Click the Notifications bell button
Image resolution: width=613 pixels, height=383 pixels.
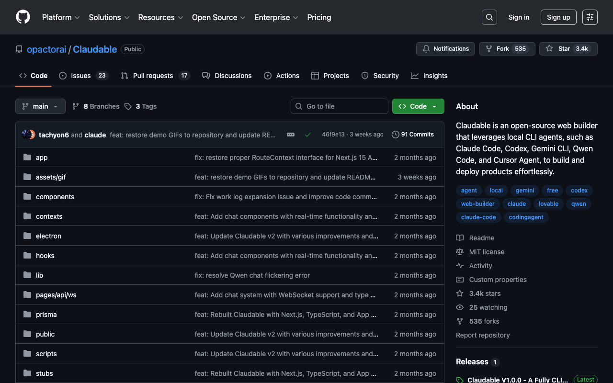445,49
